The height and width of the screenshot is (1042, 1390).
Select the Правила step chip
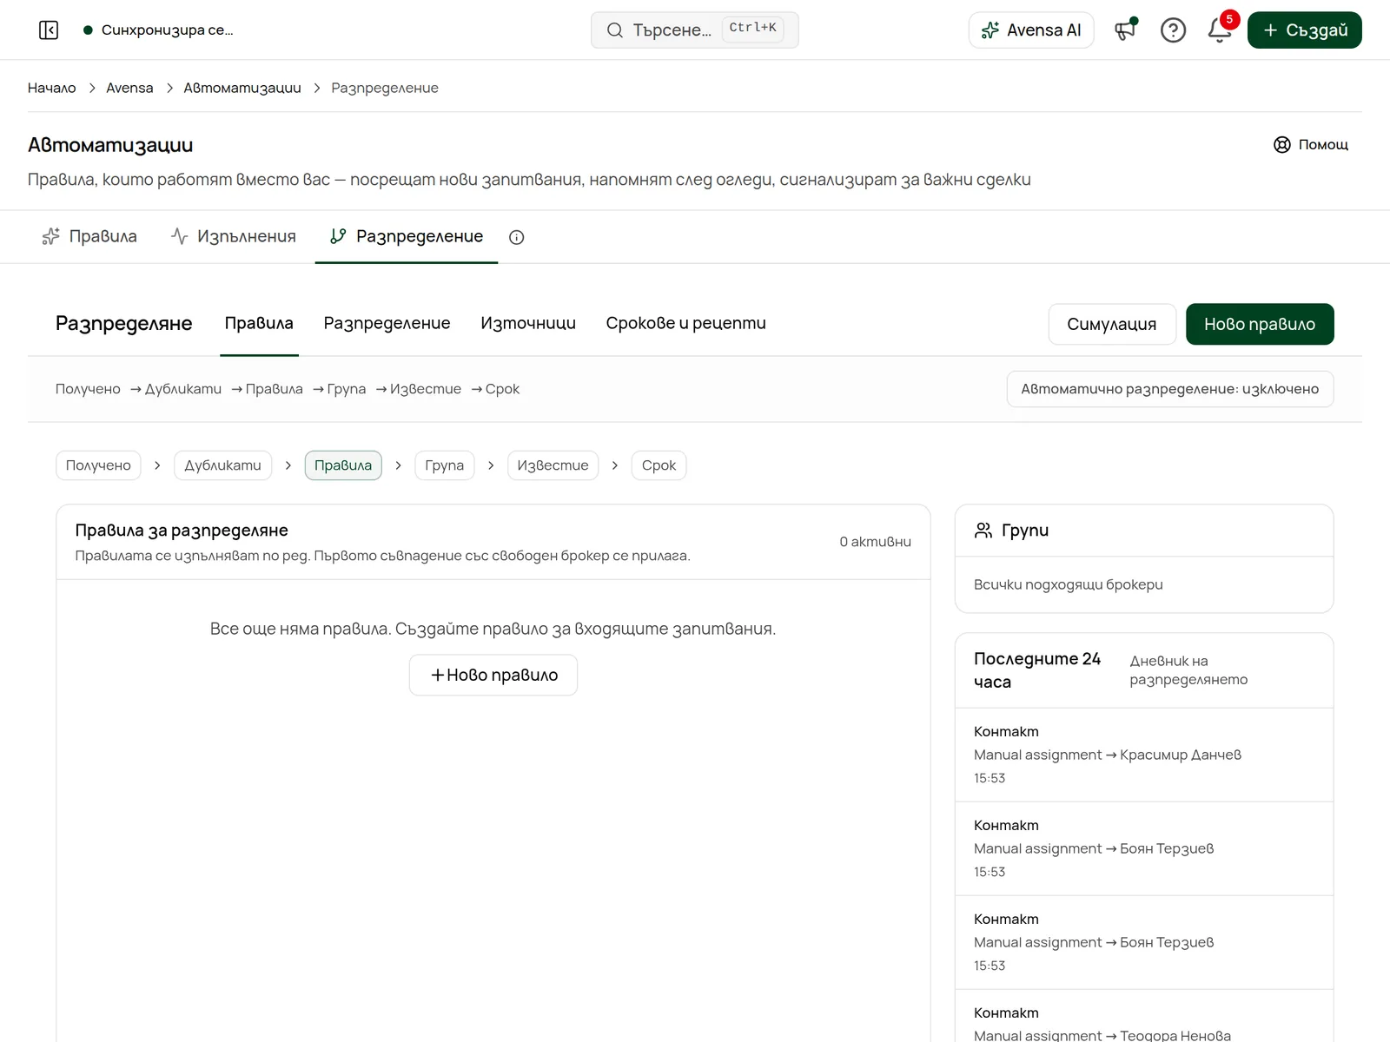tap(343, 465)
